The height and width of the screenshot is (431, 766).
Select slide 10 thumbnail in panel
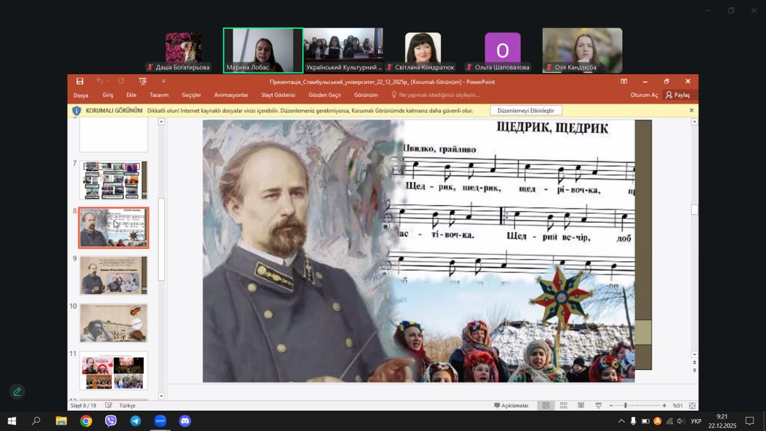[x=114, y=323]
